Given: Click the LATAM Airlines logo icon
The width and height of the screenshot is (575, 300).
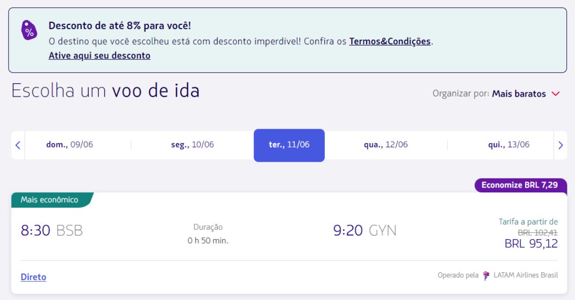Looking at the screenshot, I should point(486,275).
